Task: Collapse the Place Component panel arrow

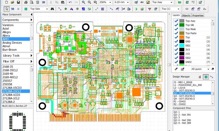Action: 32,14
